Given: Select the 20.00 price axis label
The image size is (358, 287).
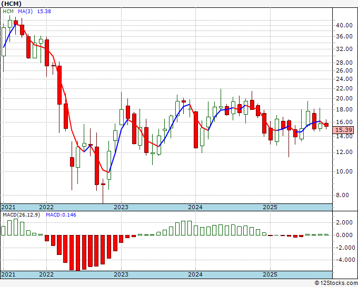Looking at the screenshot, I should (344, 98).
